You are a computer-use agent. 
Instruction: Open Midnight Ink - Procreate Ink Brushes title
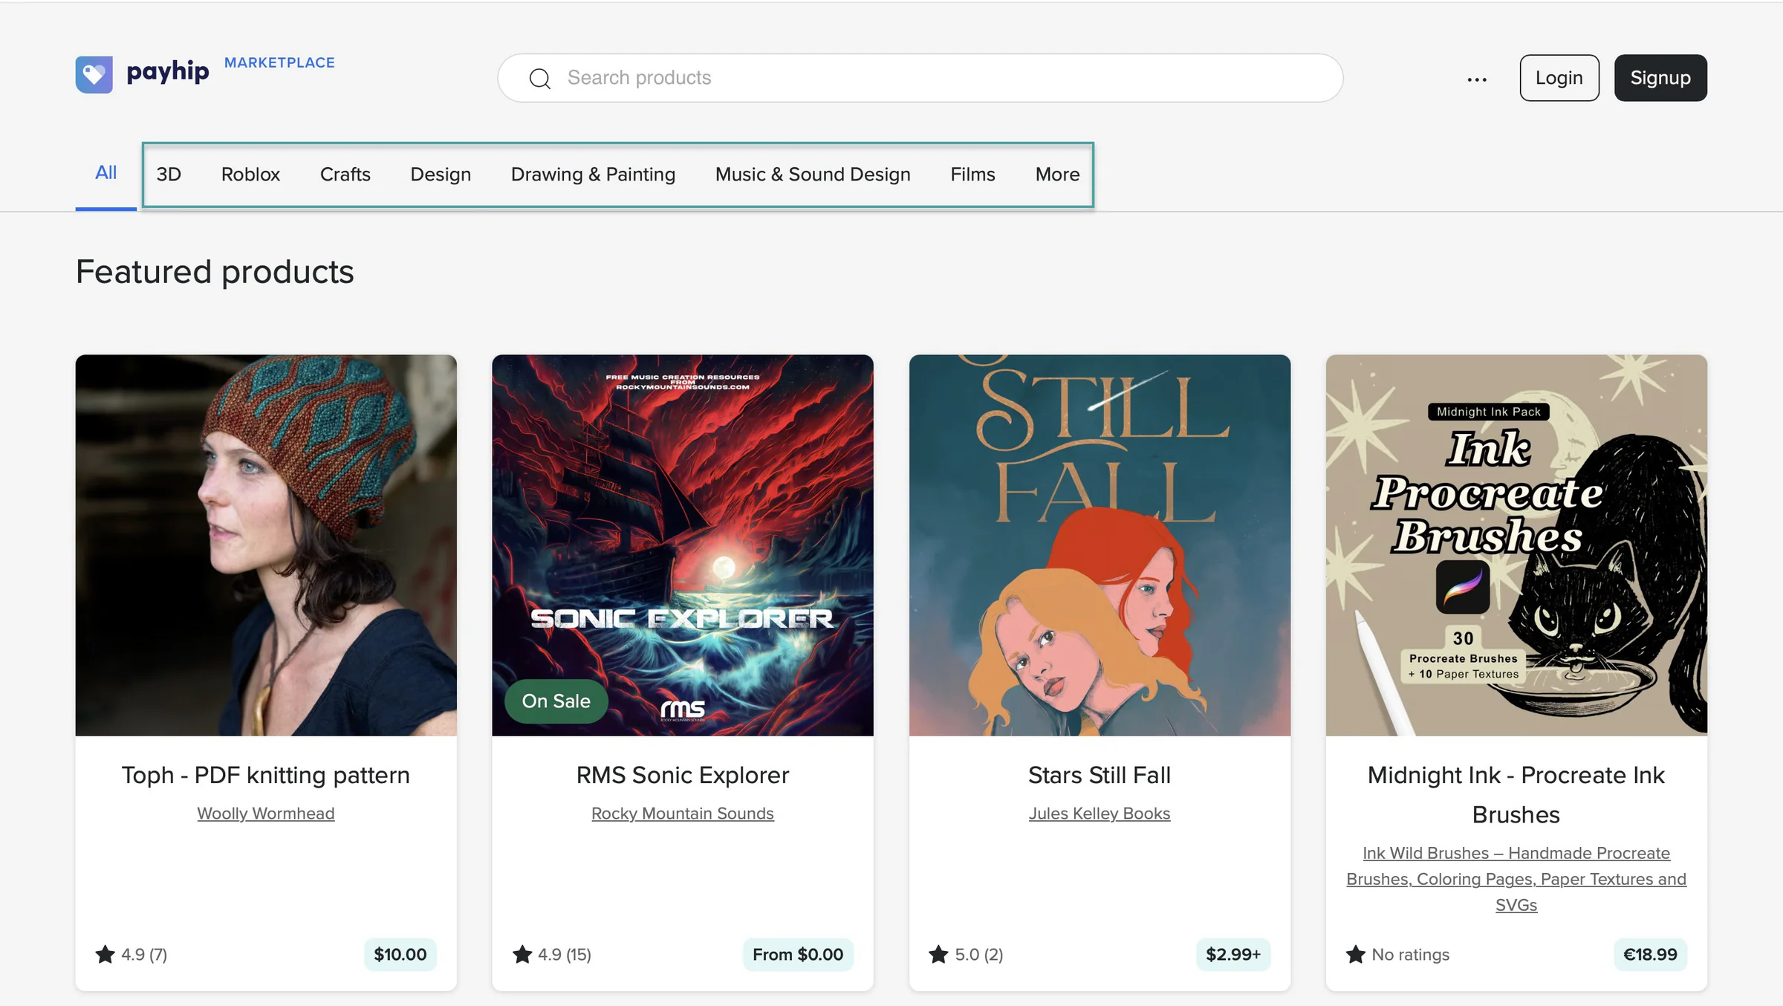tap(1516, 795)
